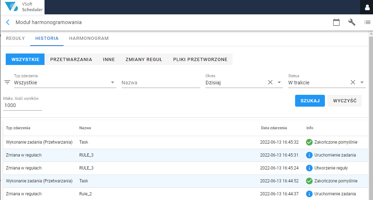
Task: Open the calendar icon in header
Action: pos(336,22)
